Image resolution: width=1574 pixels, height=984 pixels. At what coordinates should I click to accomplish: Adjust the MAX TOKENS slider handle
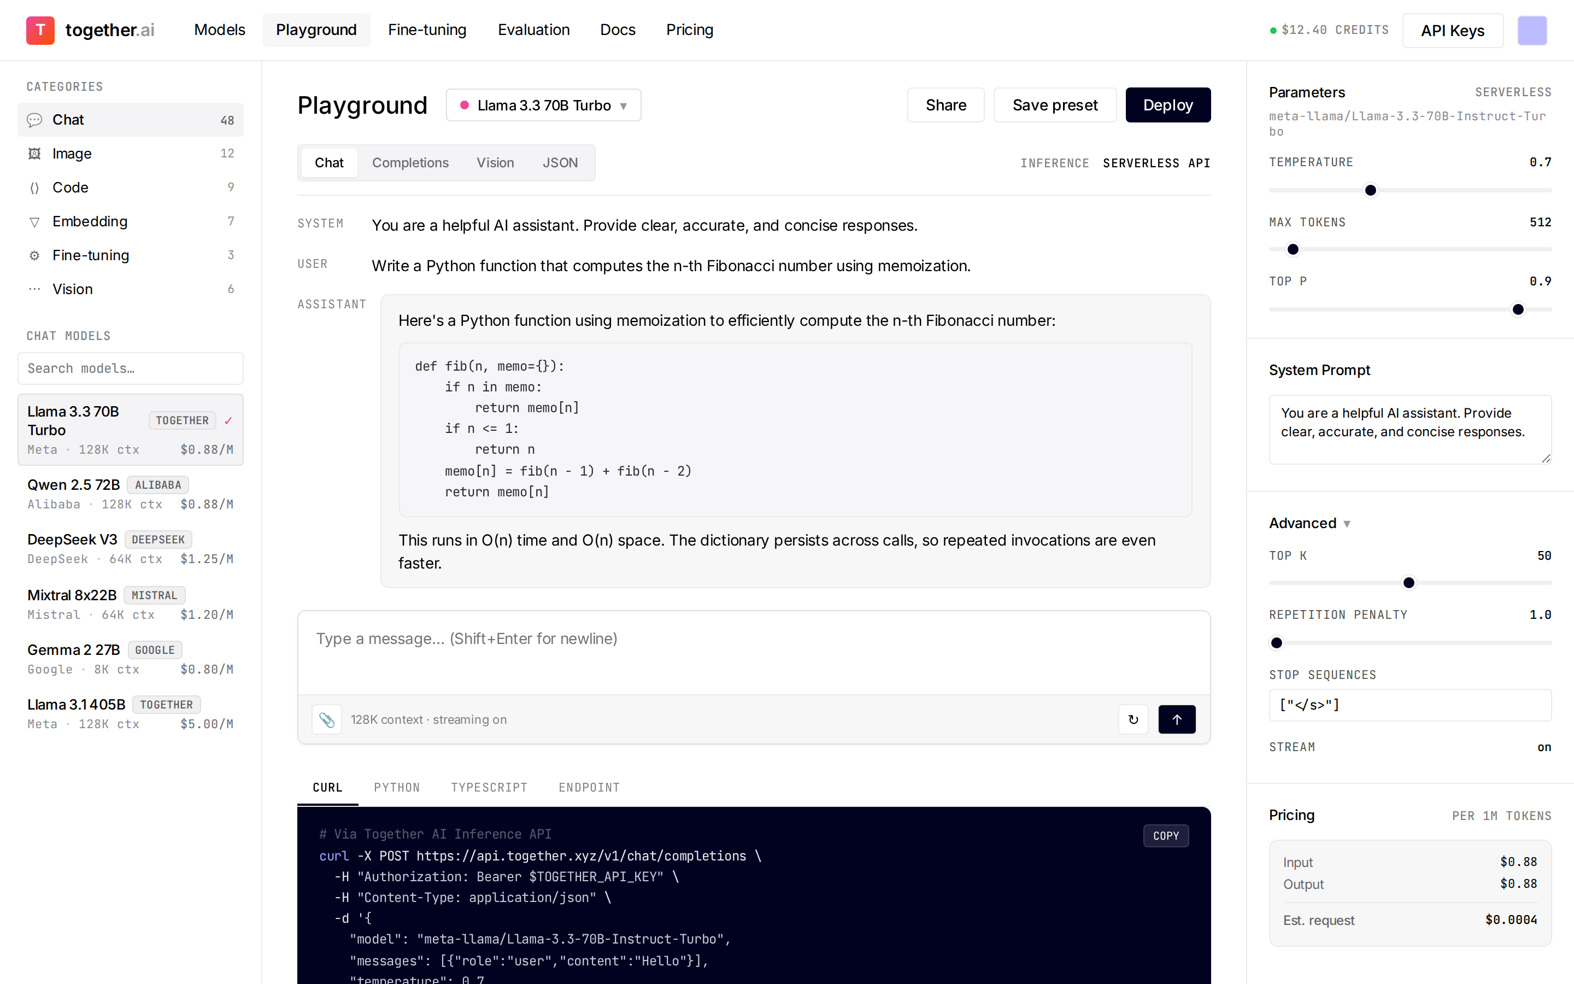(x=1293, y=249)
